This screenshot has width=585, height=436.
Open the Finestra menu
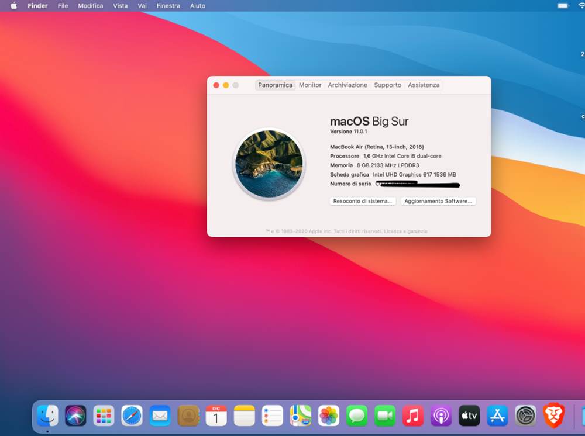pos(168,6)
